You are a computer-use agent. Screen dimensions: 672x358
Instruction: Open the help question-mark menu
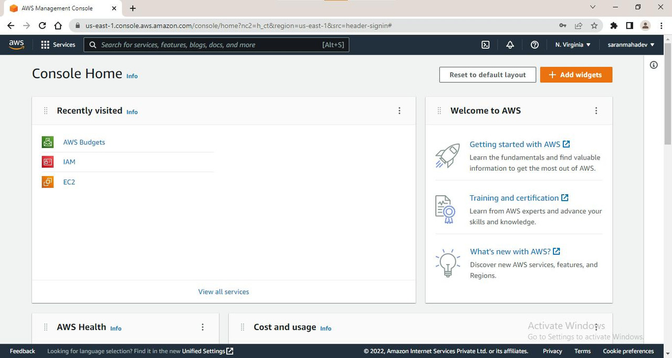534,45
